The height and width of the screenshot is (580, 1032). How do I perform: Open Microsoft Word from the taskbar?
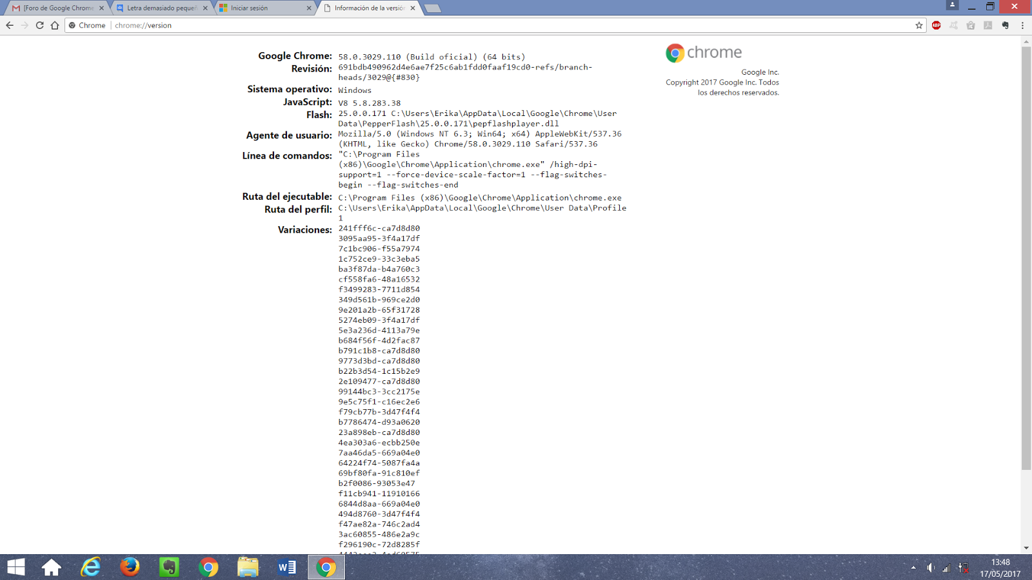(287, 567)
